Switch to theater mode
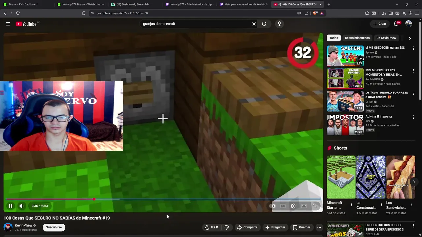Viewport: 422px width, 237px height. (x=304, y=206)
